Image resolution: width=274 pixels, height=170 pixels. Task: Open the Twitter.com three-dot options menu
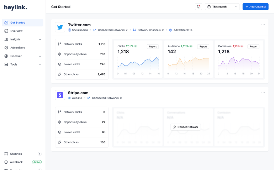263,25
